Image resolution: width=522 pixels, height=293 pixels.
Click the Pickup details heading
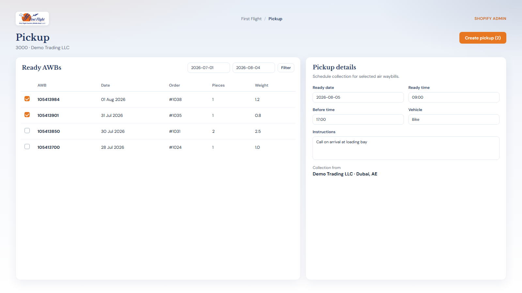tap(334, 67)
